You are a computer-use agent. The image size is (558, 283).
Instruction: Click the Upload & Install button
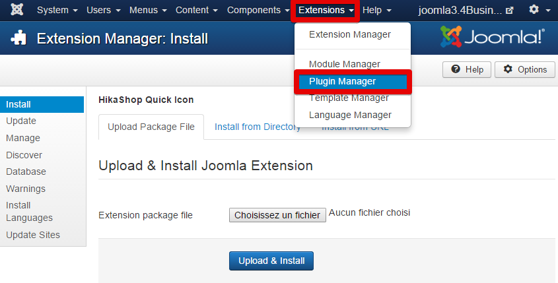tap(271, 261)
